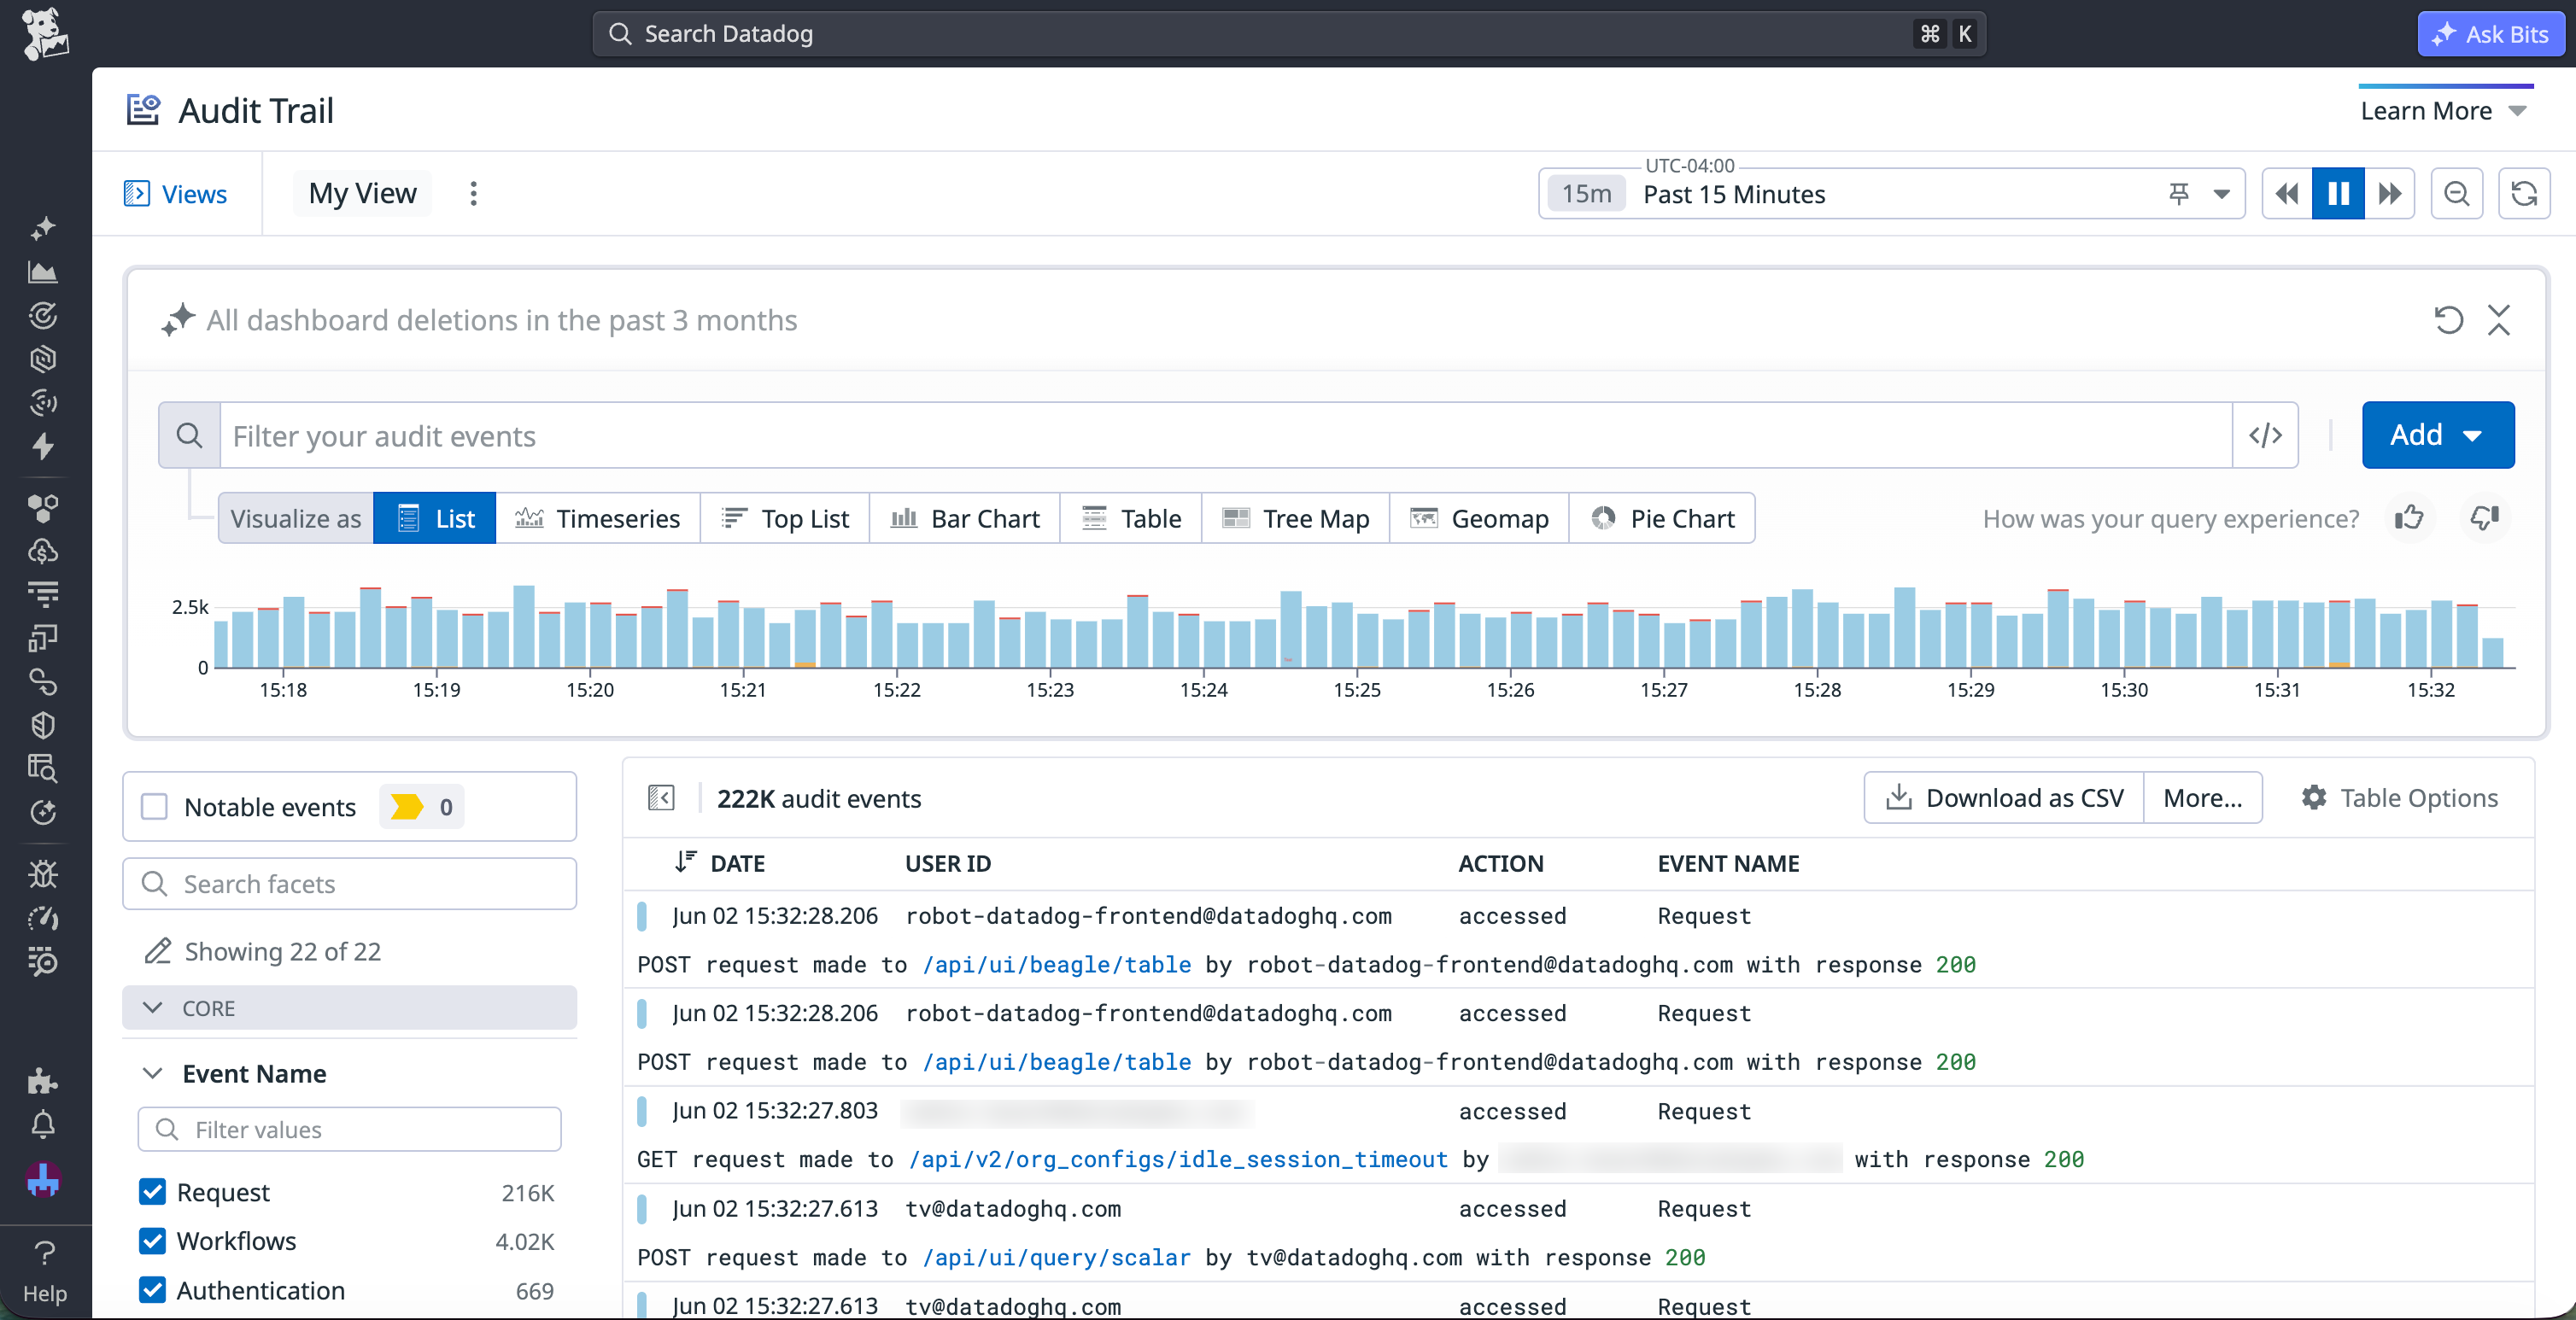Open the shield security sidebar icon

(43, 725)
